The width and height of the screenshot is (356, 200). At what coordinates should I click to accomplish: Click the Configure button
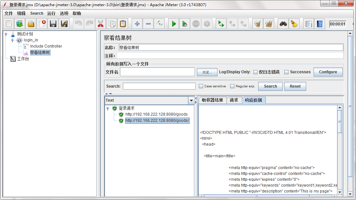(328, 72)
